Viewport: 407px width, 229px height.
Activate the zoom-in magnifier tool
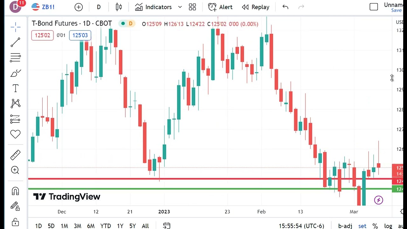point(15,170)
